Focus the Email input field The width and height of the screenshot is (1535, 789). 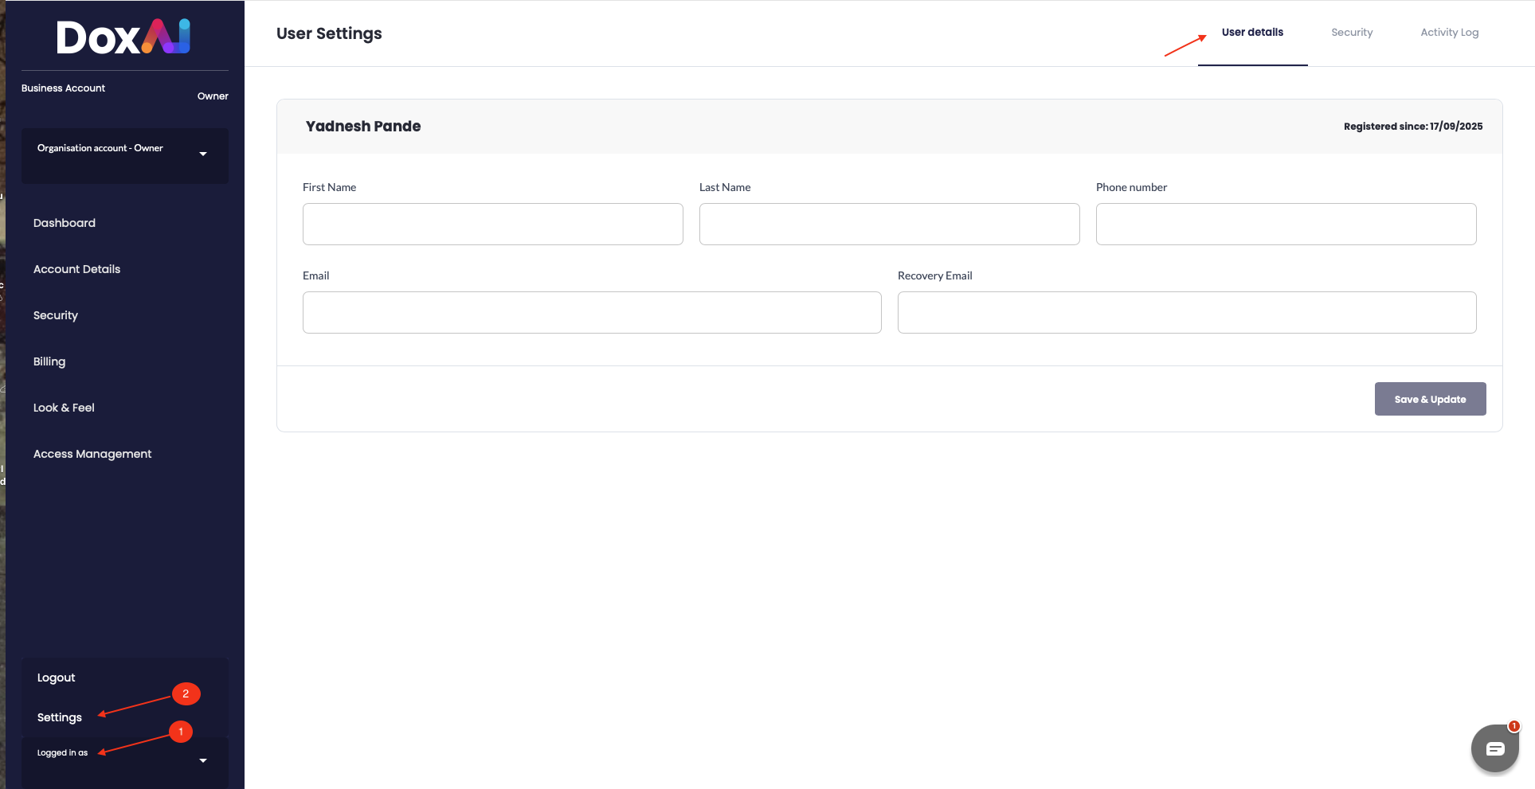592,312
